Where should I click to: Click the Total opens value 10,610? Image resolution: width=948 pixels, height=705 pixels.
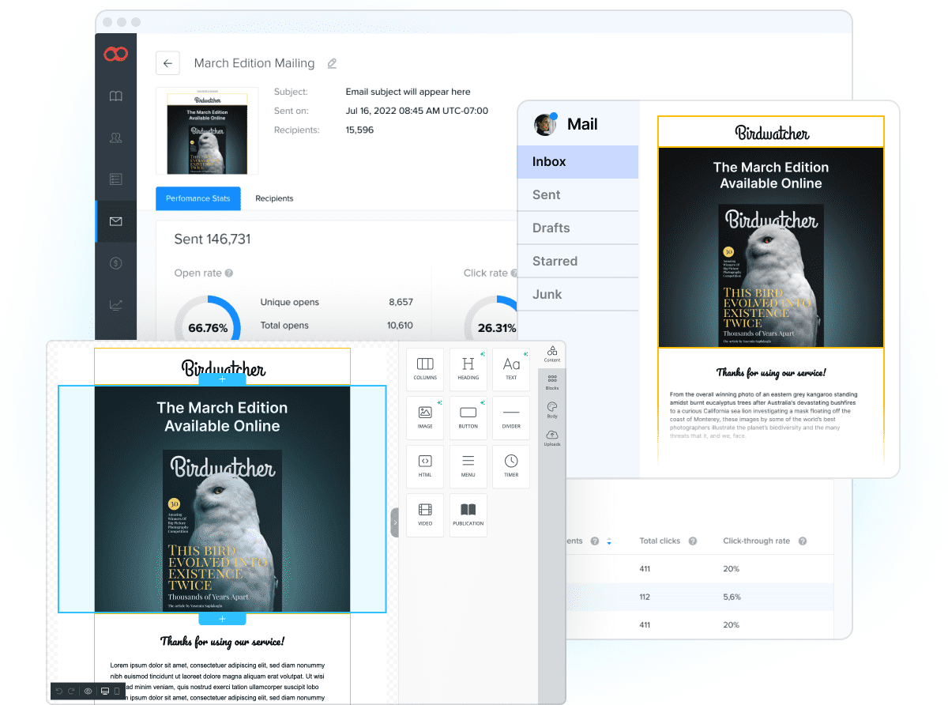pyautogui.click(x=400, y=326)
